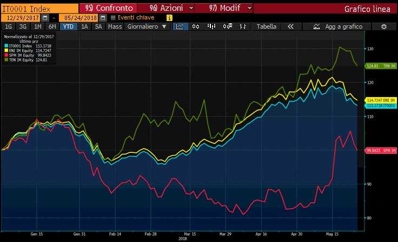Expand the Modif dropdown arrow
Image resolution: width=398 pixels, height=242 pixels.
point(250,8)
